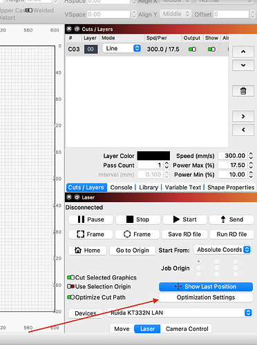Move the layer down with the down arrow button
Screen dimensions: 257x345
point(243,66)
